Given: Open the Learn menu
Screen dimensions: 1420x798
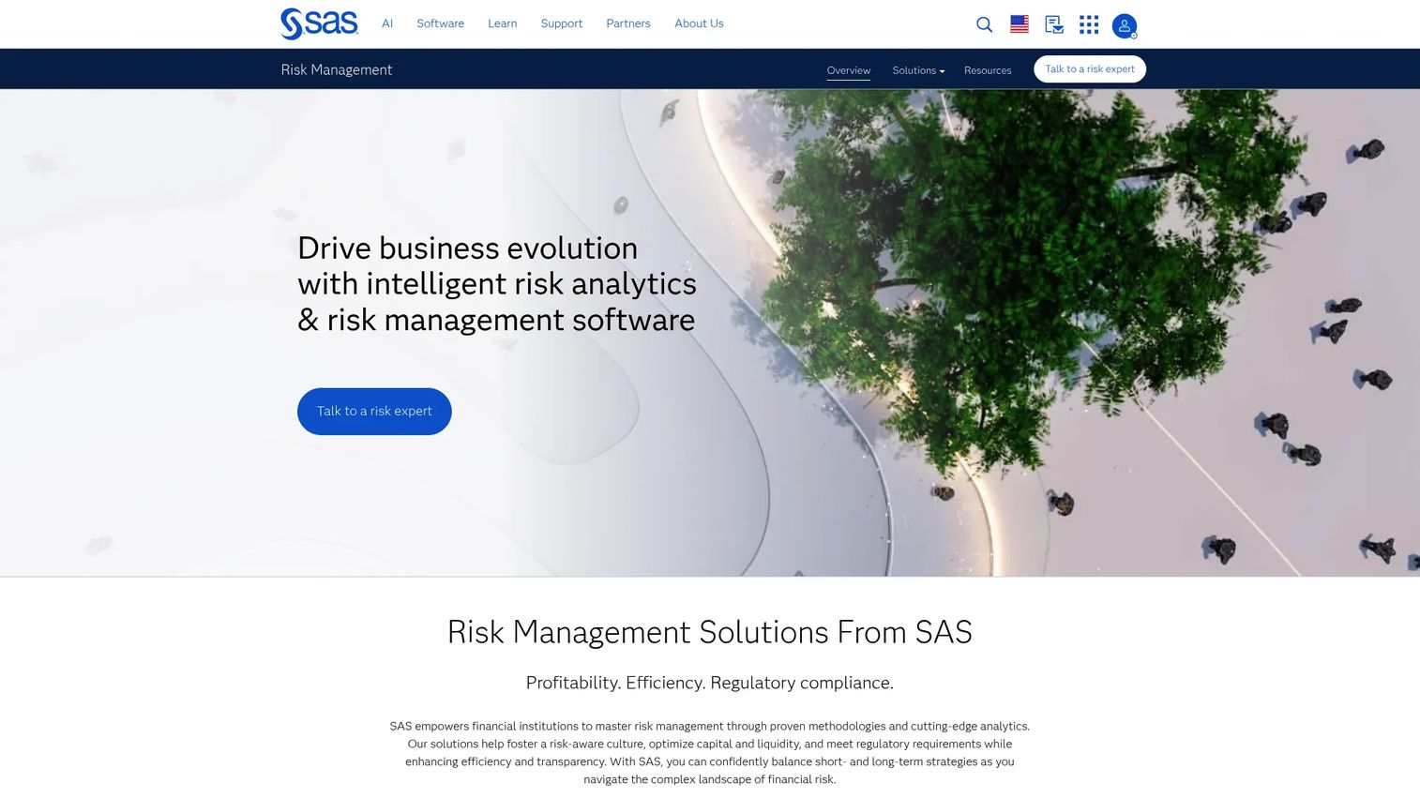Looking at the screenshot, I should 503,23.
